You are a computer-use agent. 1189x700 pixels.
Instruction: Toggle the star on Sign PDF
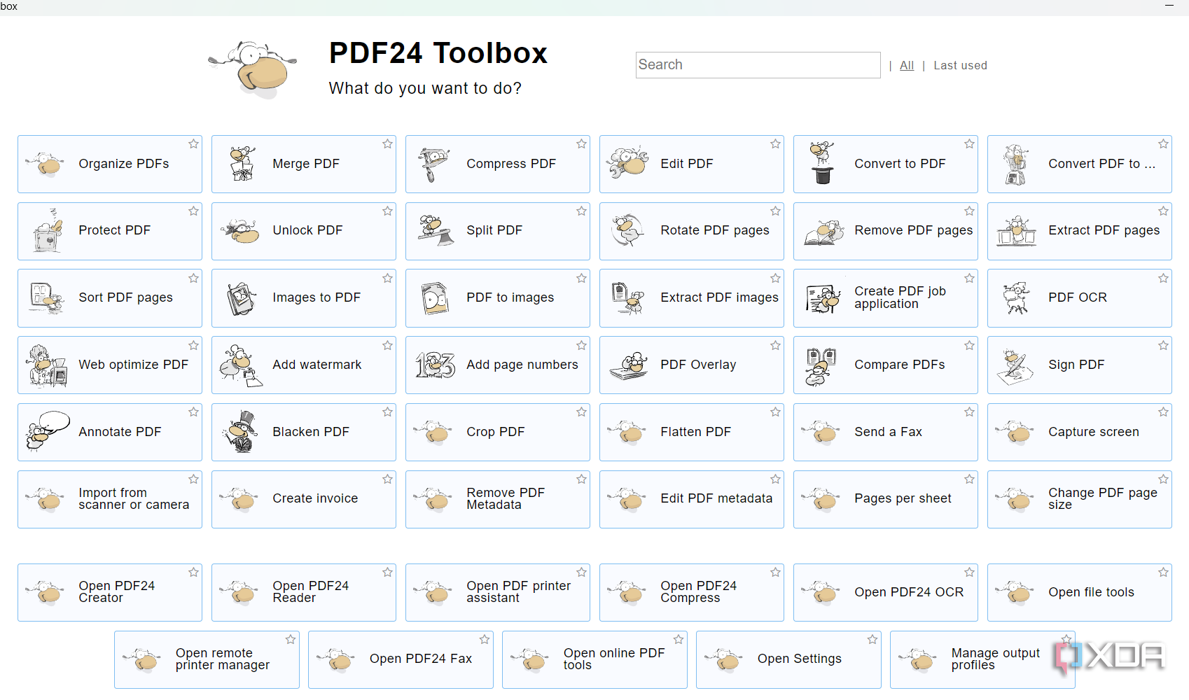(x=1163, y=346)
